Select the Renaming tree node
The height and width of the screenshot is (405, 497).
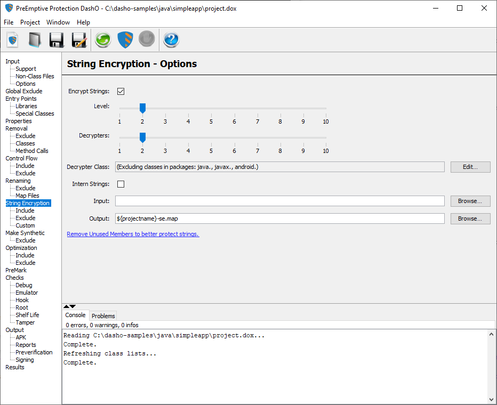pyautogui.click(x=18, y=181)
